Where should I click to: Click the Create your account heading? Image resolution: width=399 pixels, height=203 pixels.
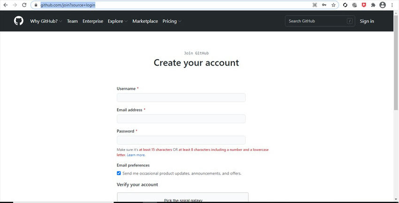[x=196, y=63]
